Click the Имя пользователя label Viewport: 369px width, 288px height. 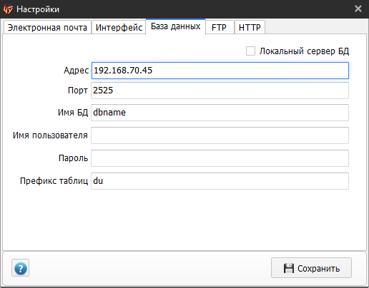coord(50,135)
